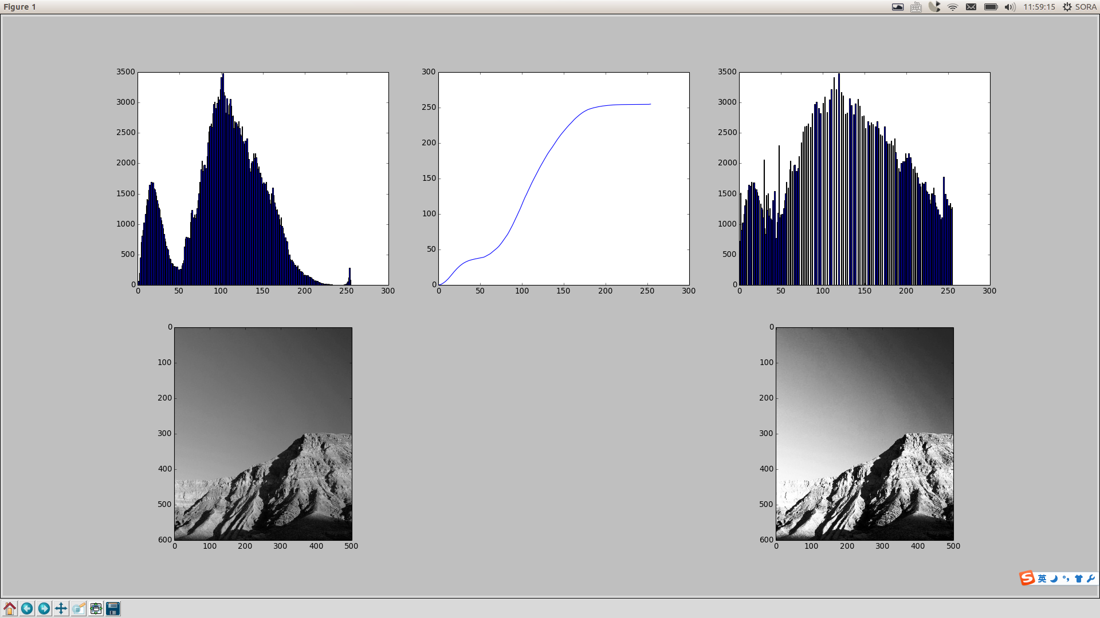Open the battery status menu
Viewport: 1100px width, 618px height.
coord(991,7)
